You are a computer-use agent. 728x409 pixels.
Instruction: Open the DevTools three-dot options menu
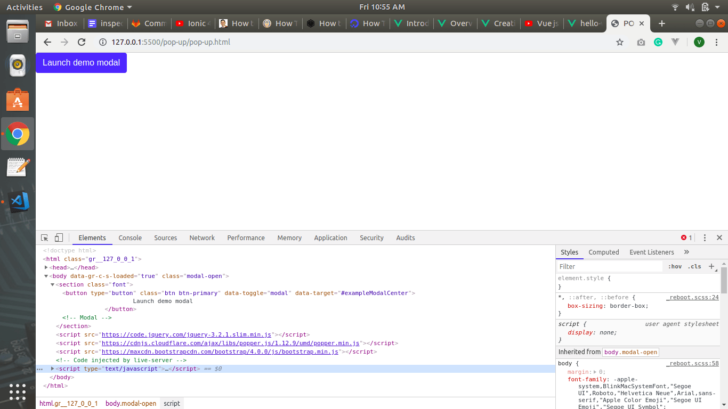(x=705, y=238)
